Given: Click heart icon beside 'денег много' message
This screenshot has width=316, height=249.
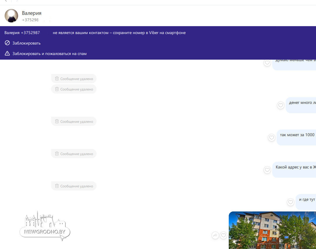Looking at the screenshot, I should (x=280, y=105).
